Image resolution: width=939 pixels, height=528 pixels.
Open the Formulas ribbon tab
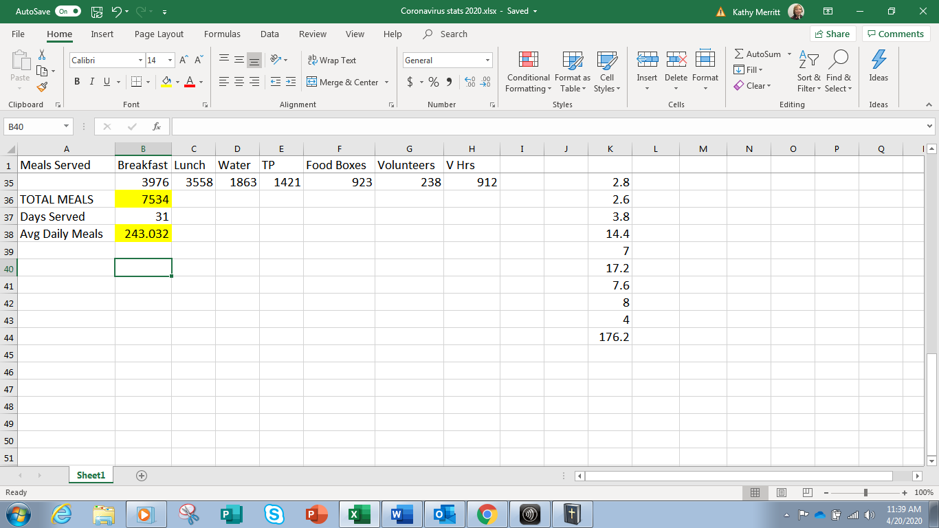click(222, 34)
